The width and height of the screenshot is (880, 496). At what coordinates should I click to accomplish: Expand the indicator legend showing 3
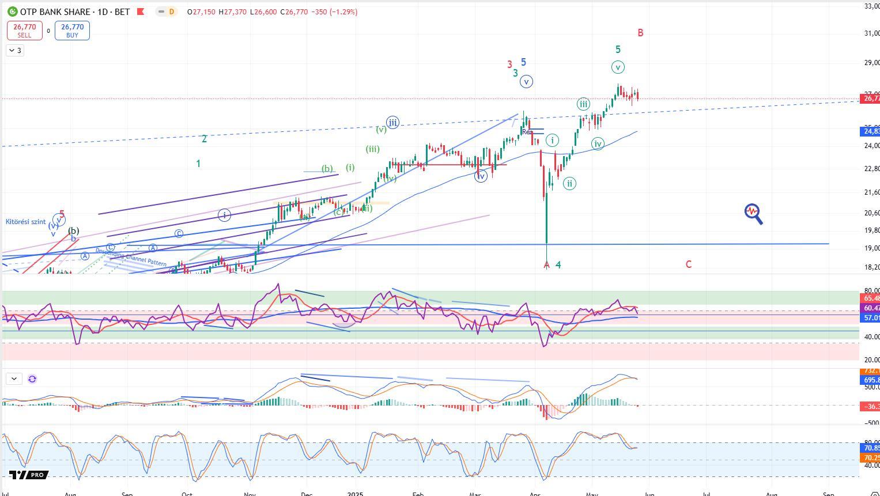15,51
